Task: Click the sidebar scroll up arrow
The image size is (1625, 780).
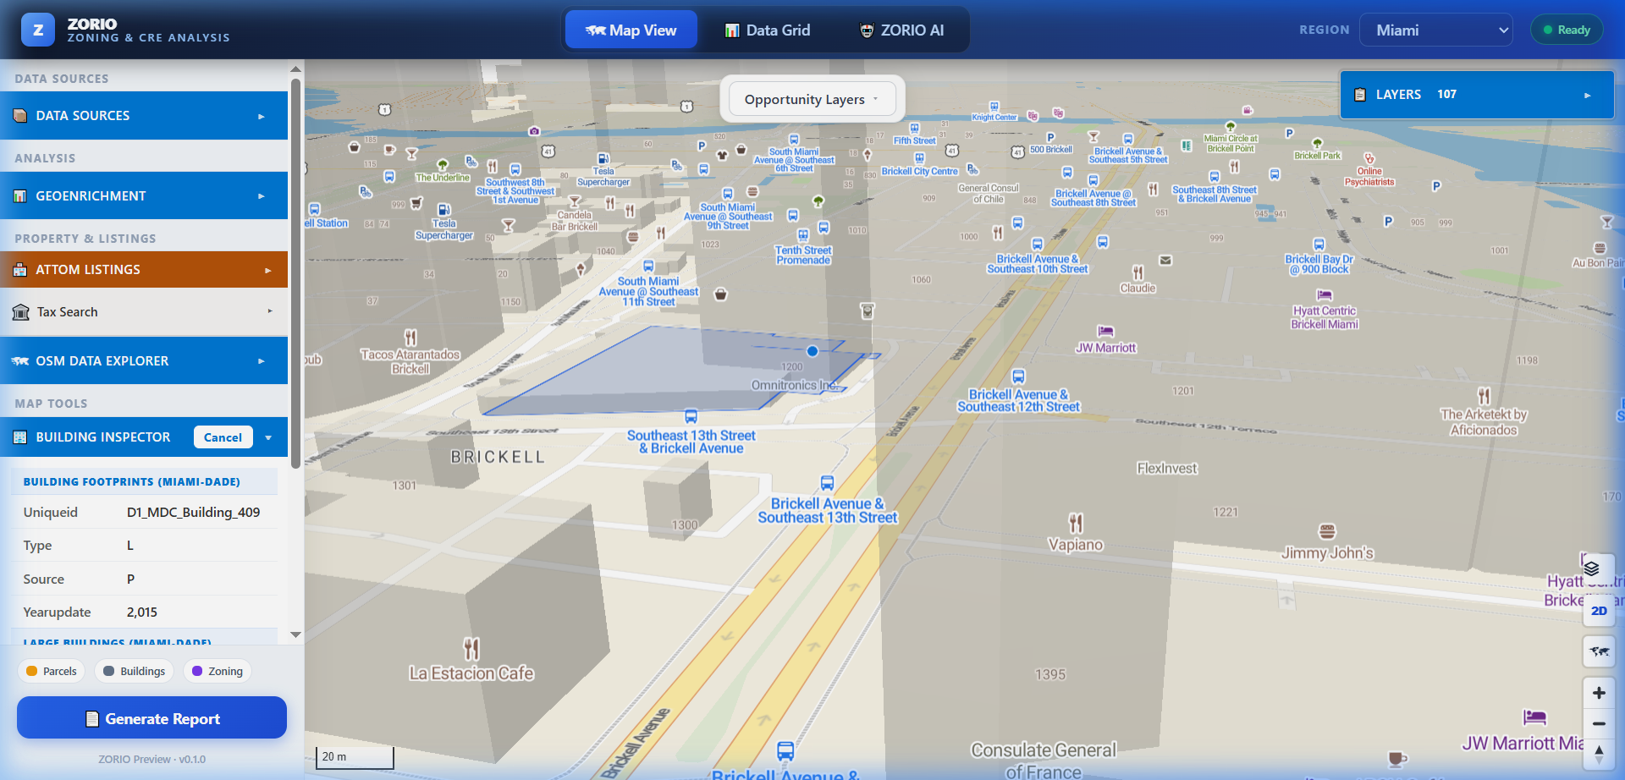Action: [x=295, y=69]
